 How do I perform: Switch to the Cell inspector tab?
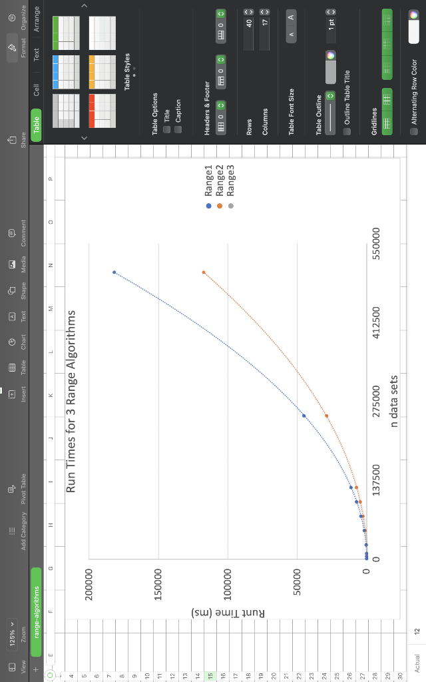(36, 90)
